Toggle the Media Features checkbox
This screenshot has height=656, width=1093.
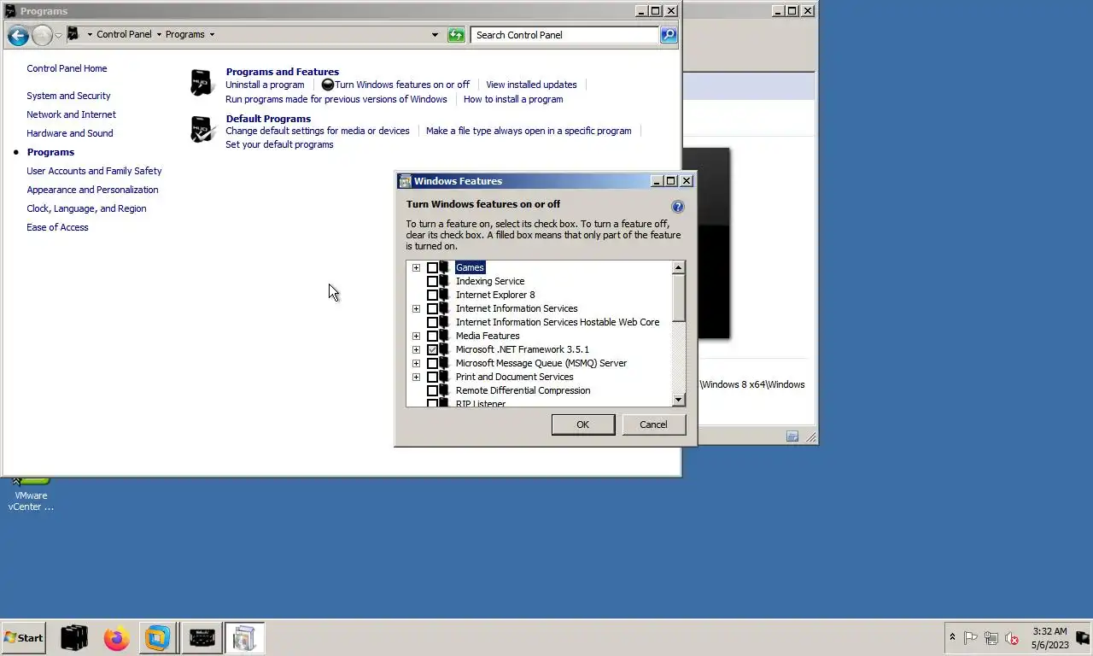(432, 336)
